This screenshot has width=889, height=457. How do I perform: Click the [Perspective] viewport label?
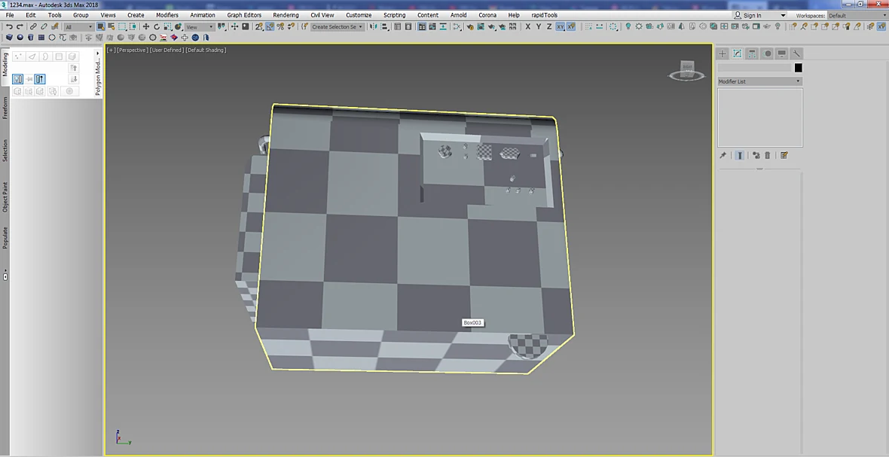[x=133, y=50]
